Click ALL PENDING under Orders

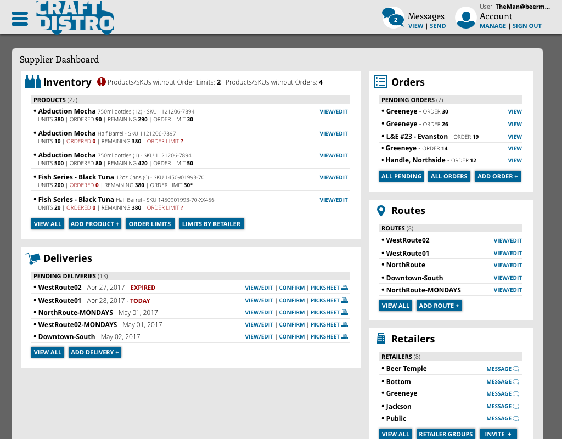click(x=401, y=176)
